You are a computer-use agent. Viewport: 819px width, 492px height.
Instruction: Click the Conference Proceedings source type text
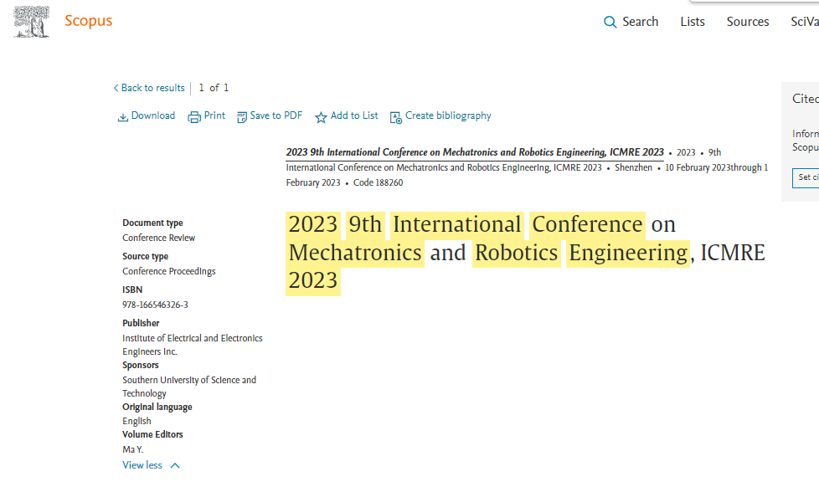pos(168,271)
